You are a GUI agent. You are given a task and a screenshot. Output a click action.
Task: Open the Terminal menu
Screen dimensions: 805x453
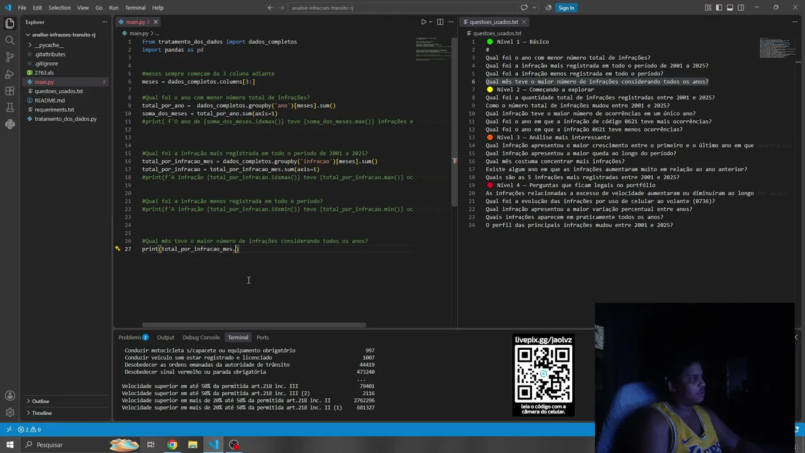coord(135,8)
